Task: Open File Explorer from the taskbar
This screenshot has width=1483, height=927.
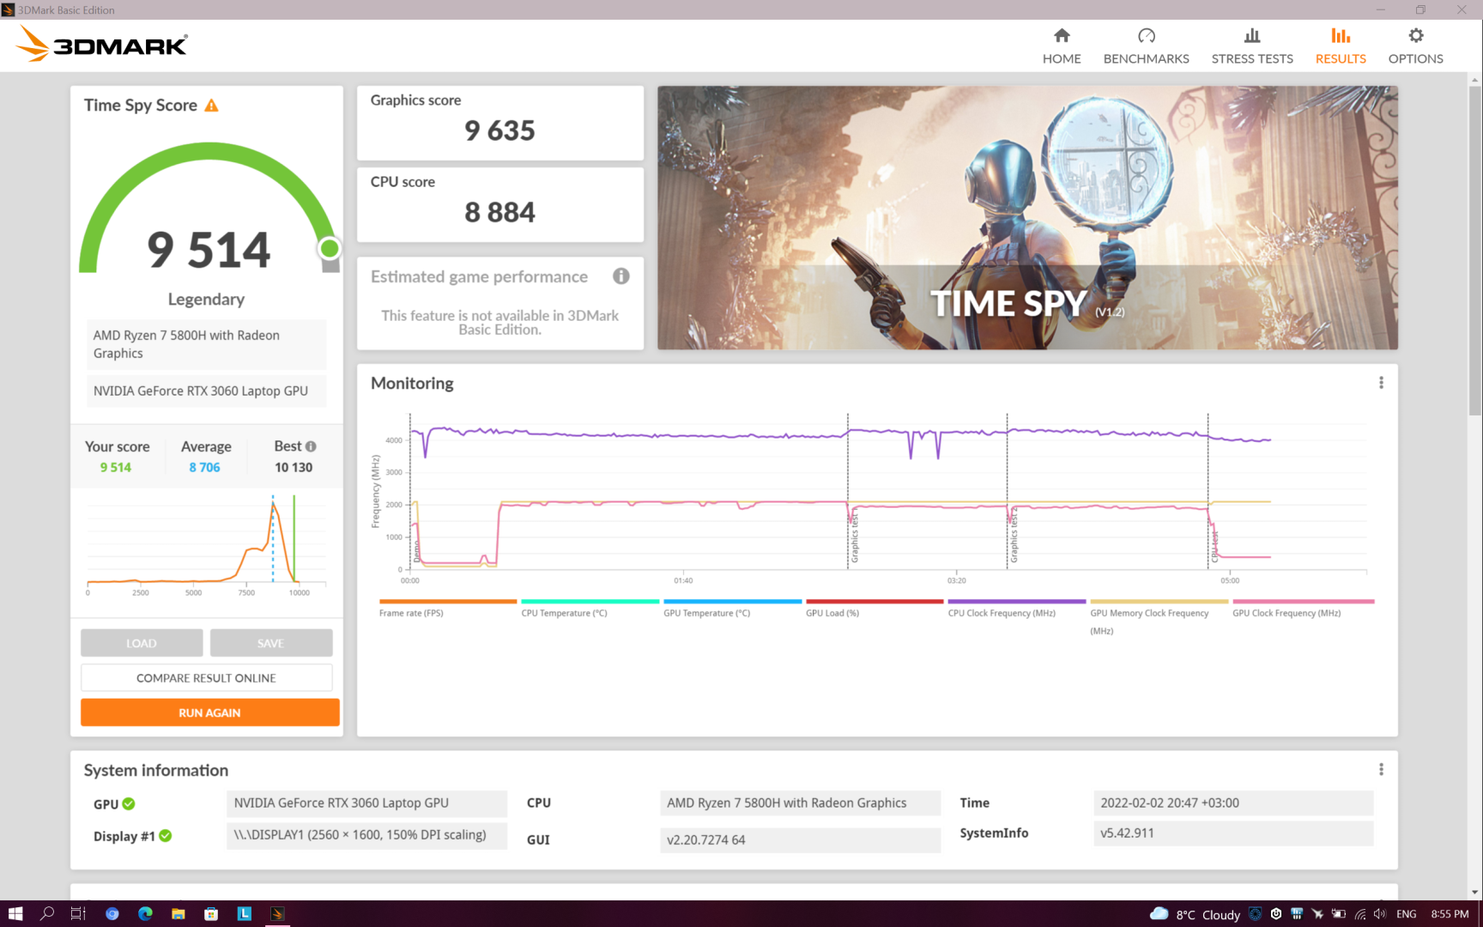Action: [x=179, y=914]
